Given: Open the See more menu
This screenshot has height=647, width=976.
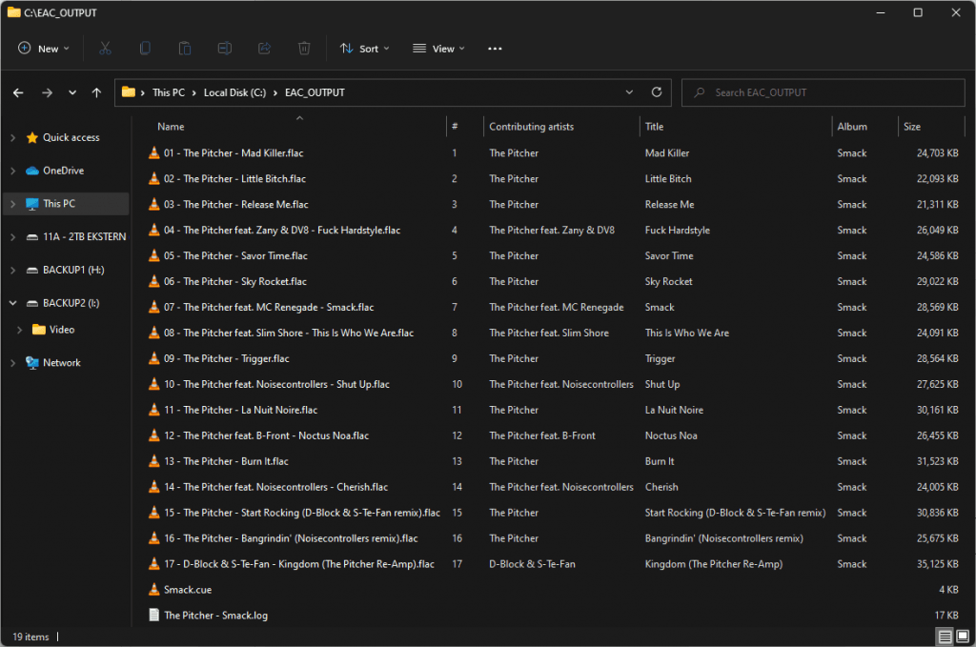Looking at the screenshot, I should coord(494,48).
